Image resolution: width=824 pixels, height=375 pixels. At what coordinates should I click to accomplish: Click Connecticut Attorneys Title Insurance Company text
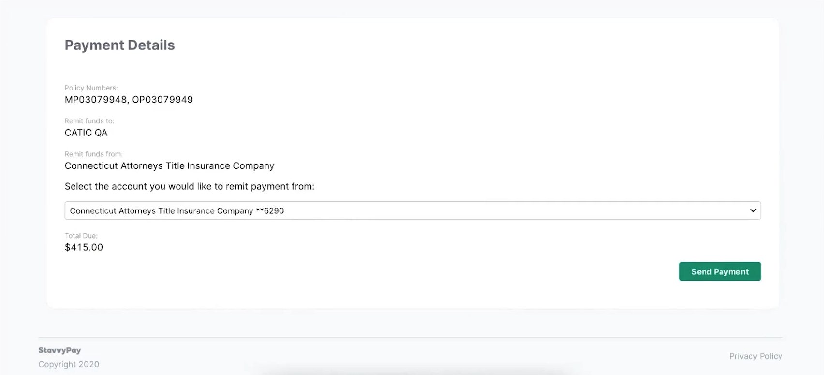coord(169,166)
